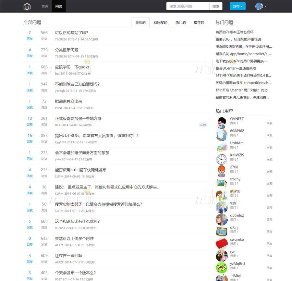Open question 果然可以上传多个附件

(x=74, y=238)
